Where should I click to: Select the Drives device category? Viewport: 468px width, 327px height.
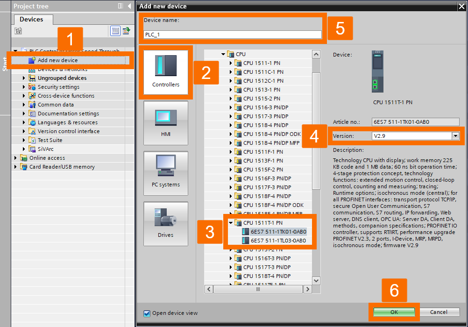tap(165, 223)
